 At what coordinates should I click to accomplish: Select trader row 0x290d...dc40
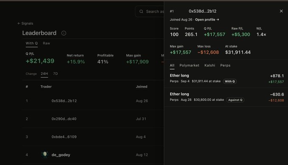coord(93,119)
